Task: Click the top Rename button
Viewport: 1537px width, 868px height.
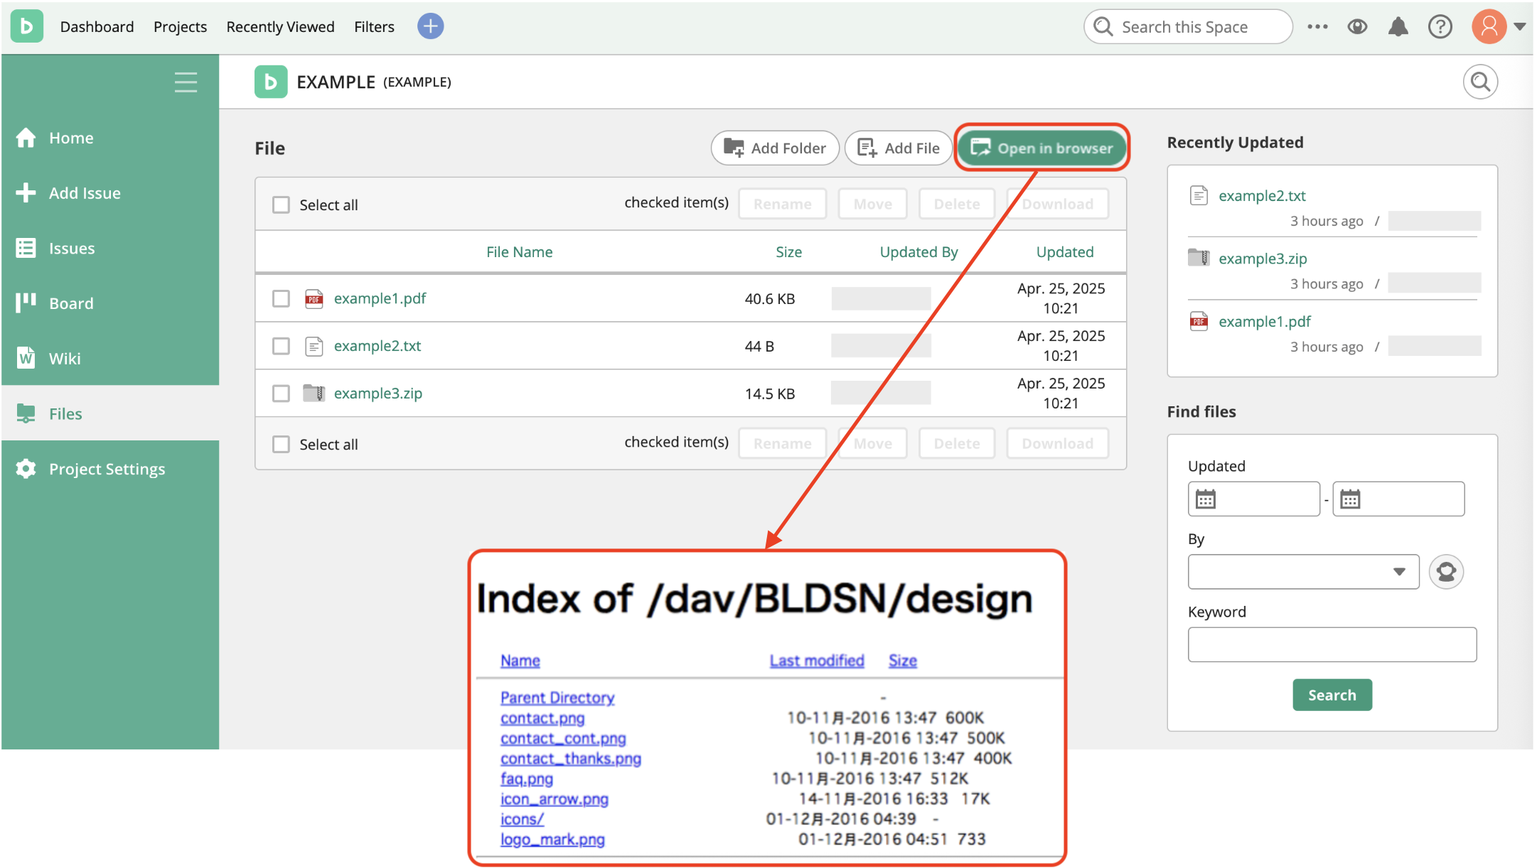Action: point(782,204)
